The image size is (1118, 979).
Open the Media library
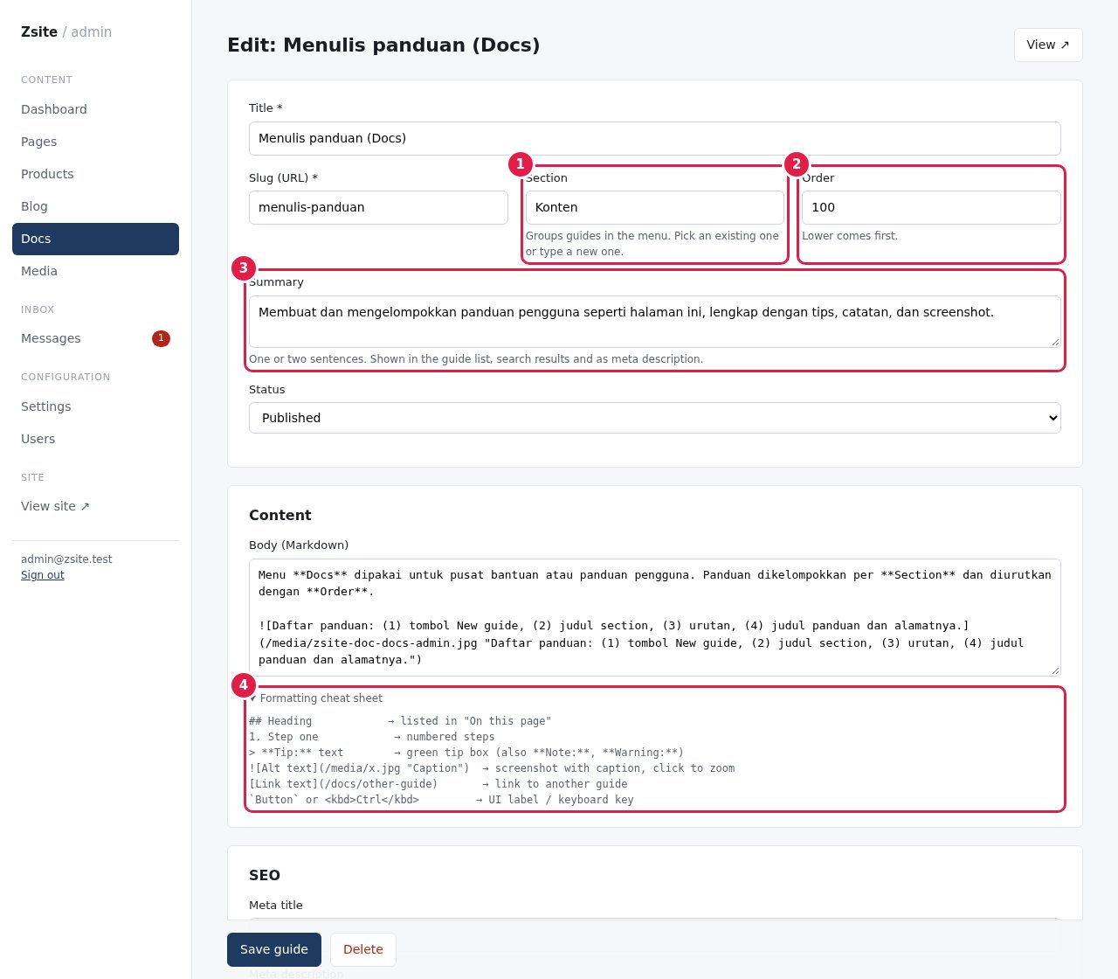pyautogui.click(x=95, y=271)
